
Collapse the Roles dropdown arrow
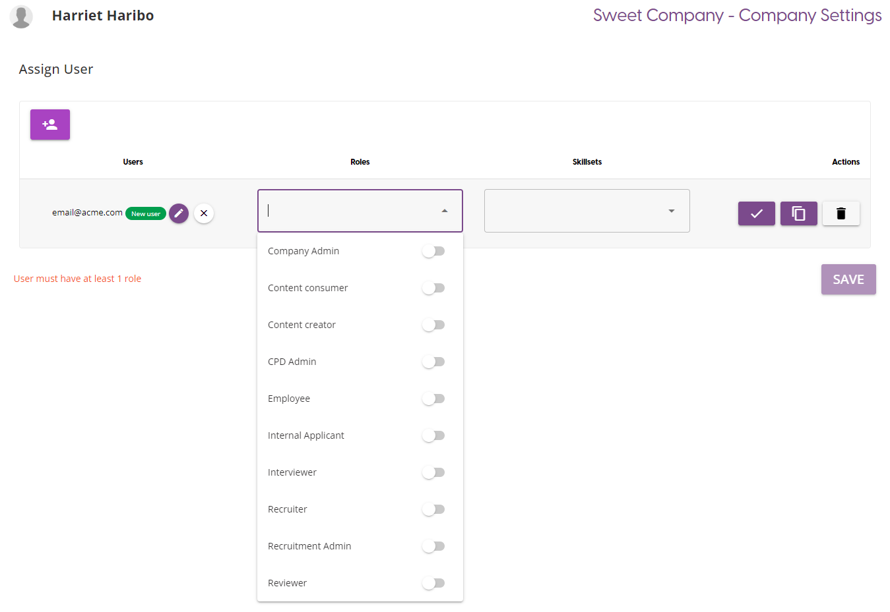pos(445,211)
